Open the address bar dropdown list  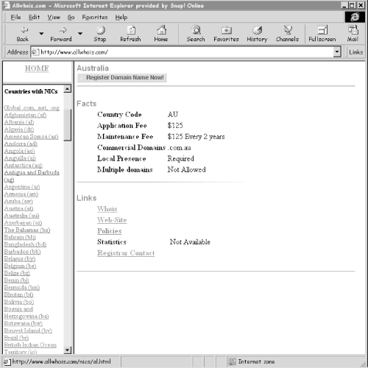coord(337,52)
